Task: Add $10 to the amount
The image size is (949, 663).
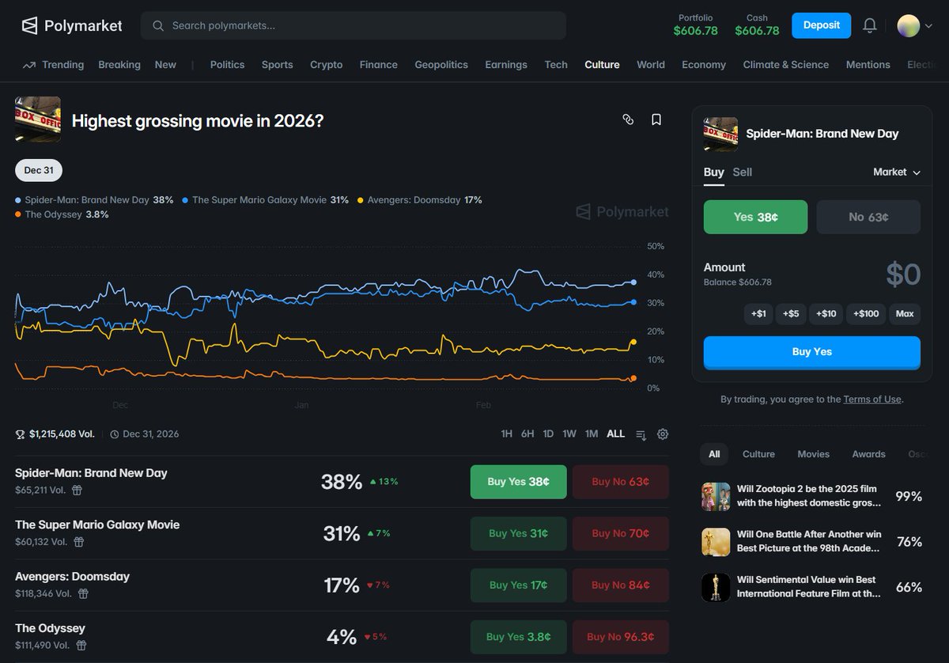Action: point(826,314)
